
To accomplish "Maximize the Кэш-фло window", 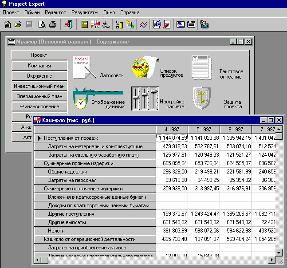I will click(x=271, y=120).
